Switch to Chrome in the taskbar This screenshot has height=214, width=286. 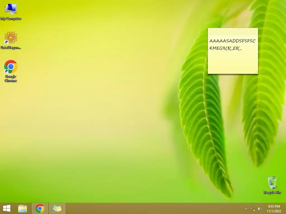[40, 208]
